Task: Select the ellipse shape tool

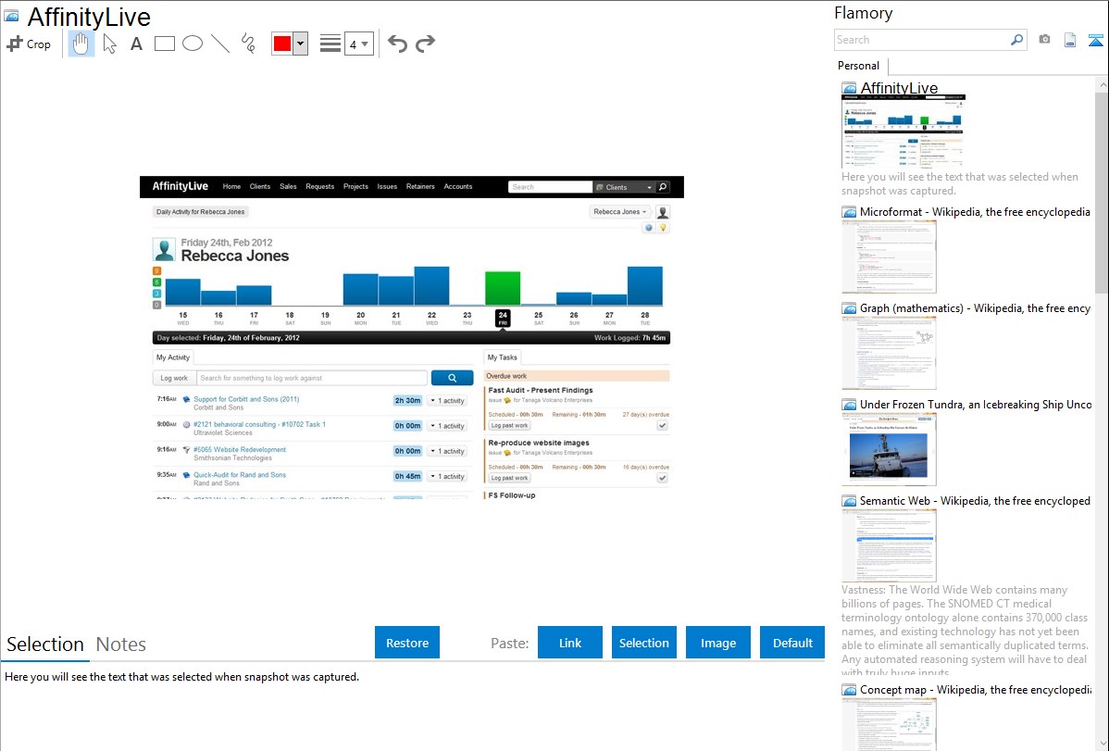Action: [x=193, y=44]
